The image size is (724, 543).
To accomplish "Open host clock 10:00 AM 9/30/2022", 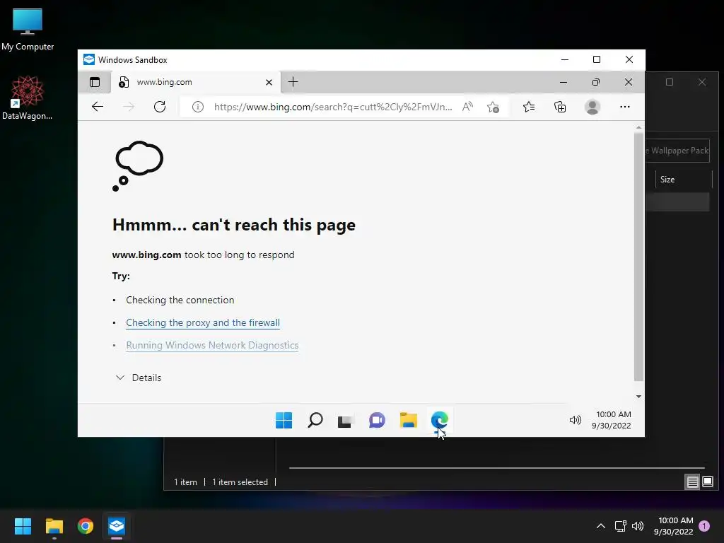I will tap(674, 526).
